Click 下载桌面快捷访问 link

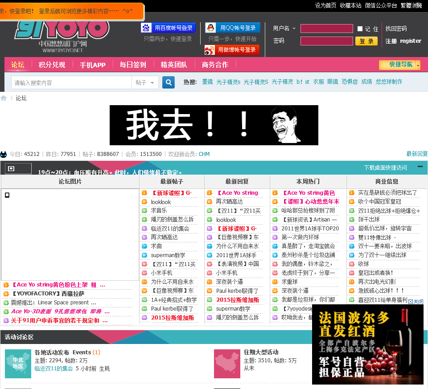385,168
